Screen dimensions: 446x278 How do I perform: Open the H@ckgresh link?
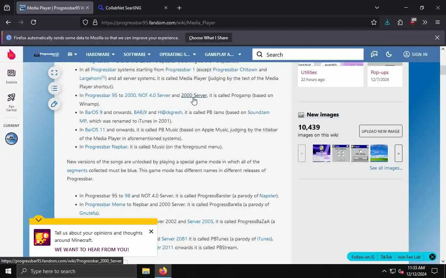pos(170,112)
